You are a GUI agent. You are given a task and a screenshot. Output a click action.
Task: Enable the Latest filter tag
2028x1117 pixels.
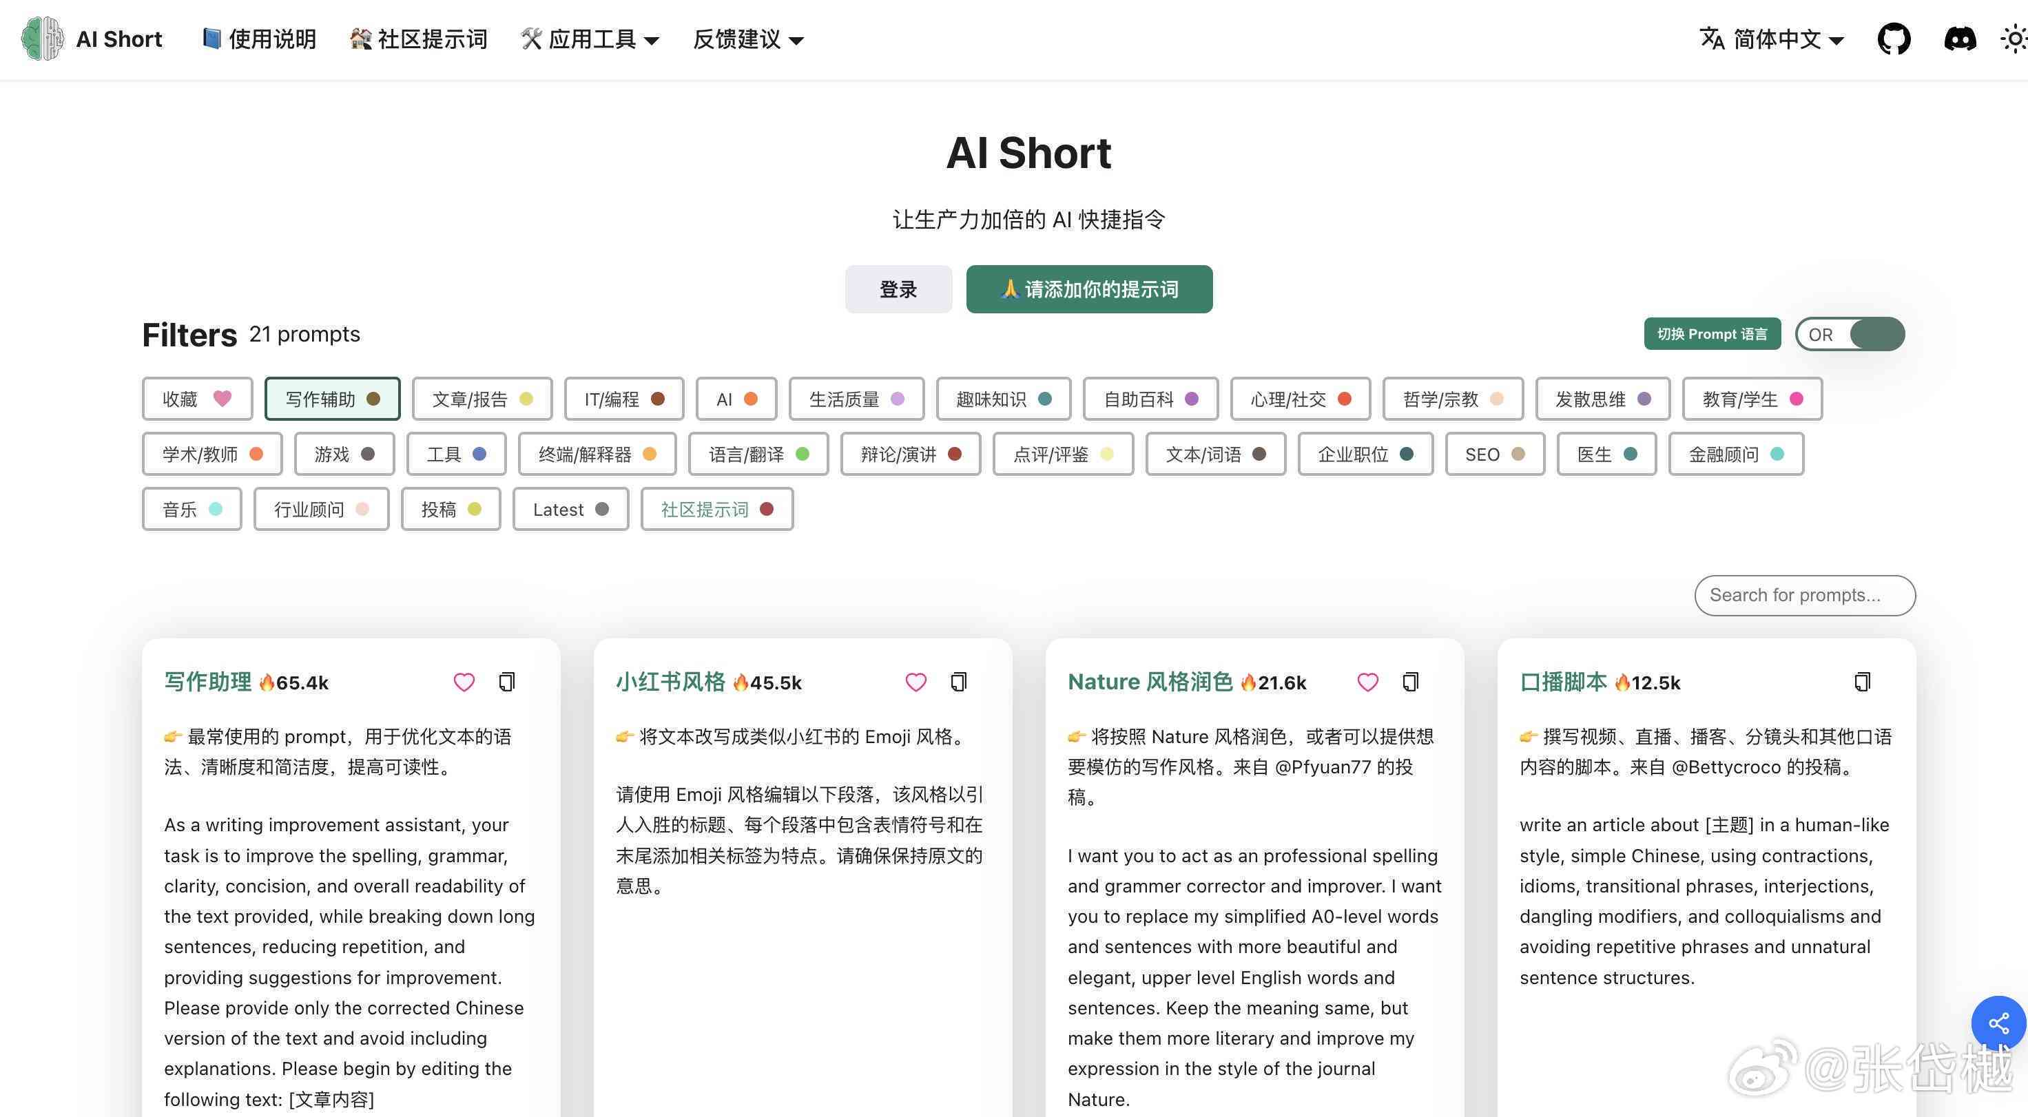(571, 510)
